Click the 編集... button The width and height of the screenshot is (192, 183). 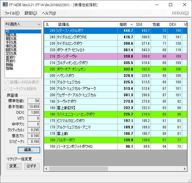[29, 150]
